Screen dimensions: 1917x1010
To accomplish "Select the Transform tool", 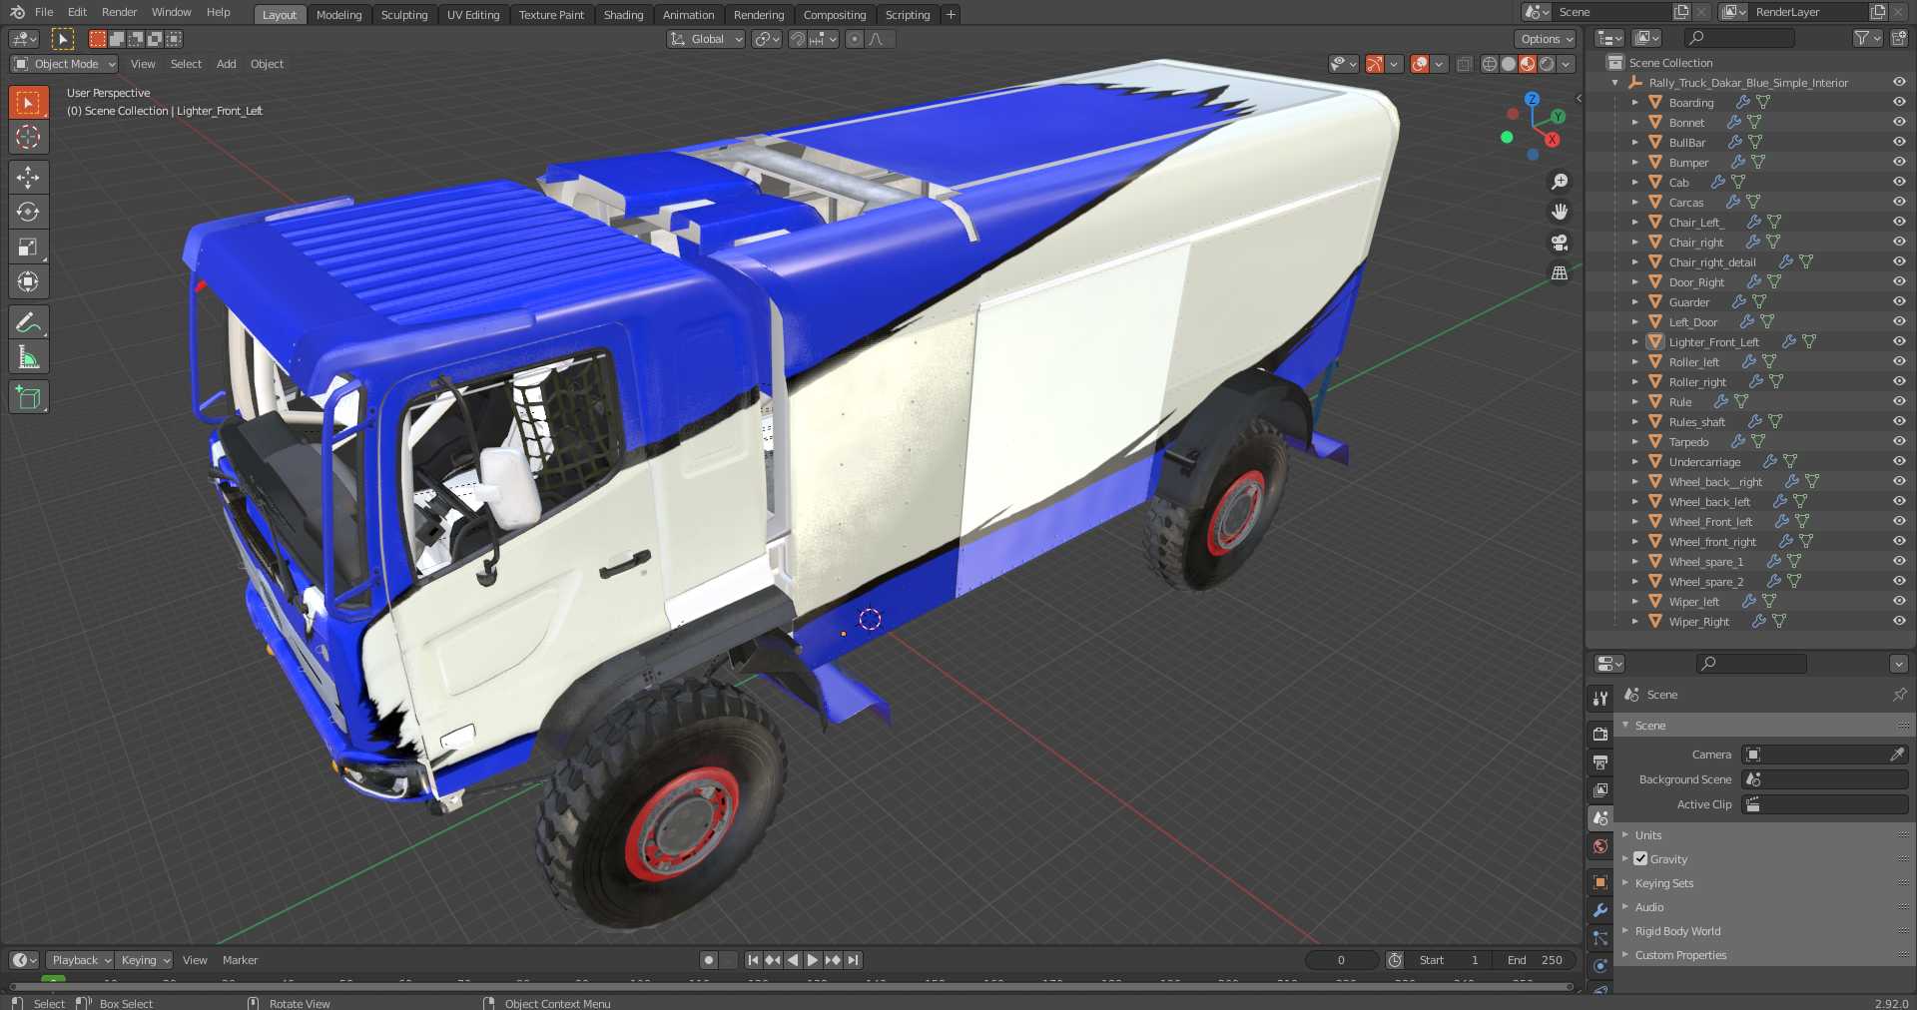I will (x=28, y=282).
